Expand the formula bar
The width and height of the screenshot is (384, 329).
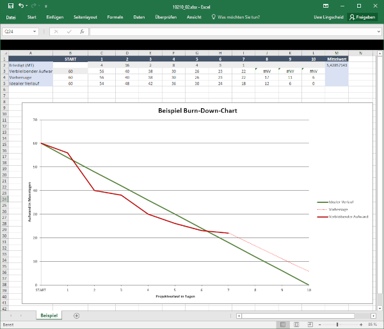click(x=378, y=31)
